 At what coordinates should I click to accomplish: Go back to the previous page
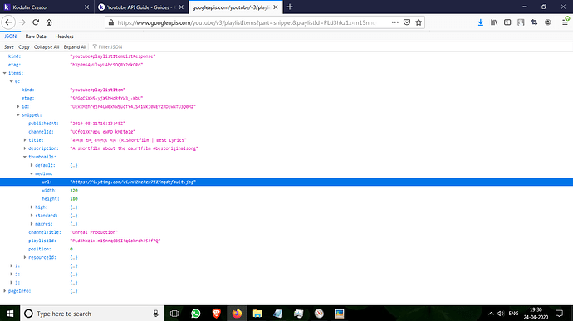pos(8,22)
